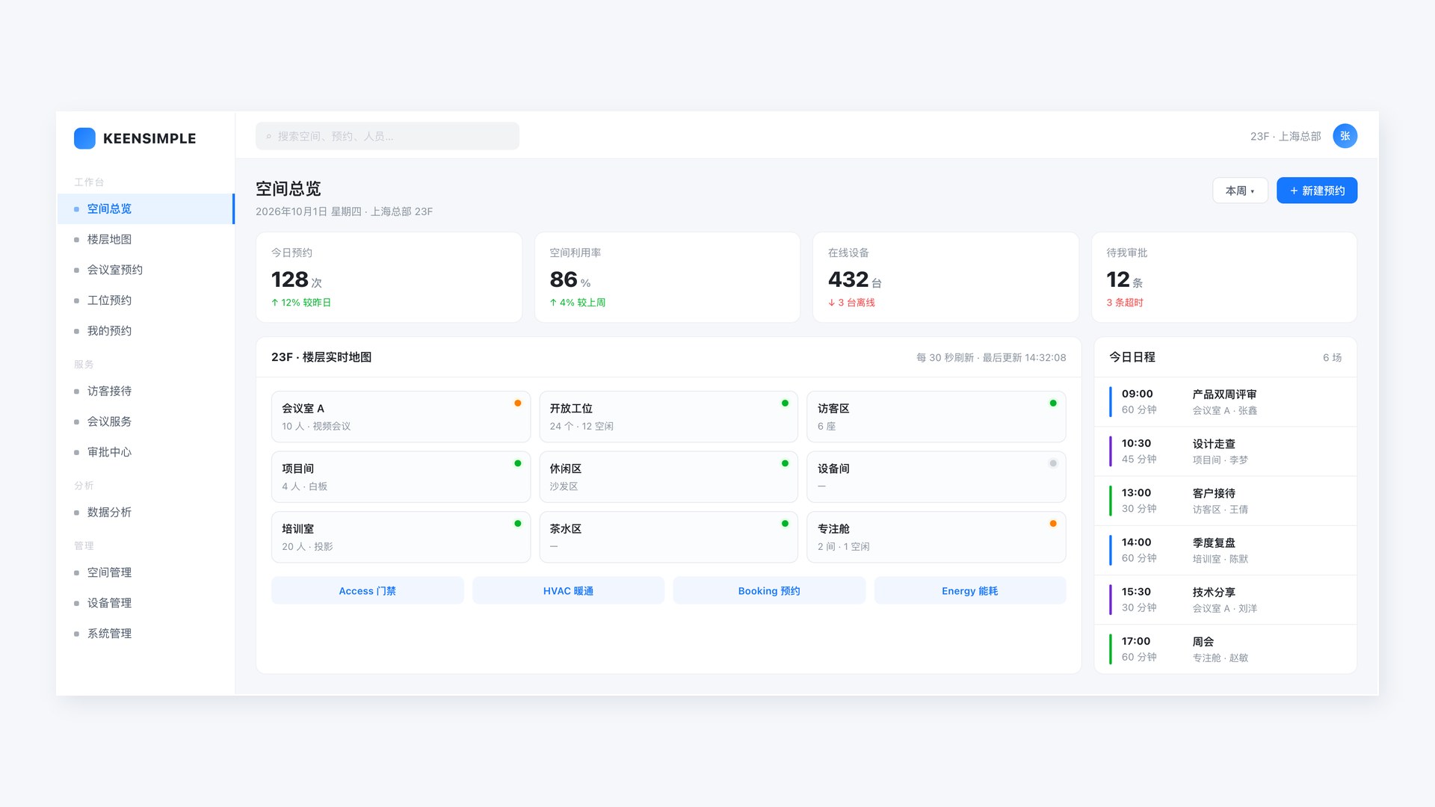Viewport: 1435px width, 807px height.
Task: Click the 今日预约 128 stat card
Action: (x=389, y=277)
